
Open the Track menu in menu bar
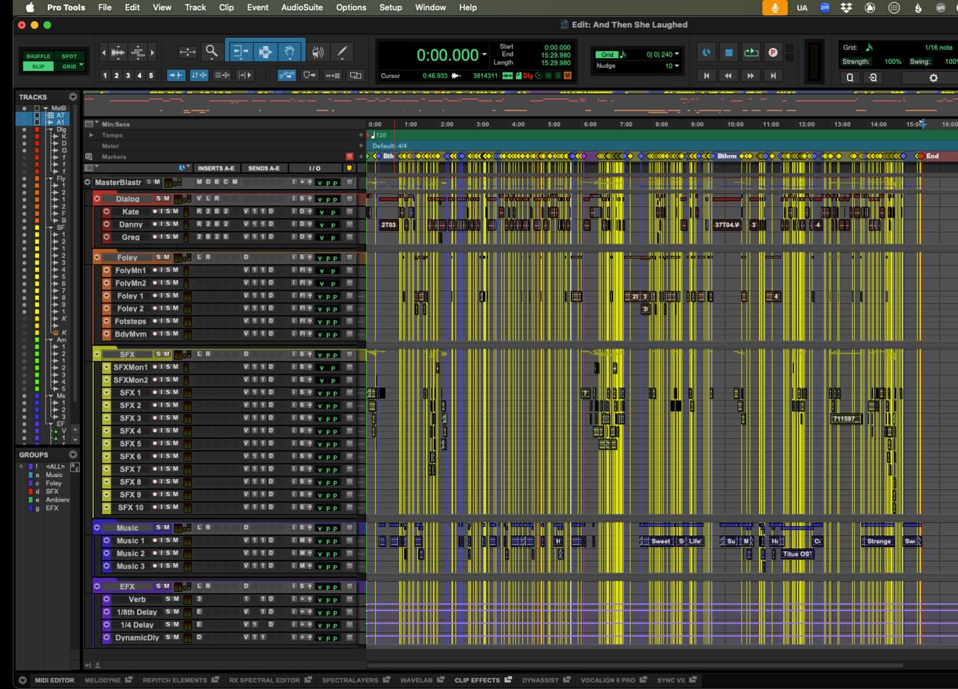pyautogui.click(x=195, y=7)
